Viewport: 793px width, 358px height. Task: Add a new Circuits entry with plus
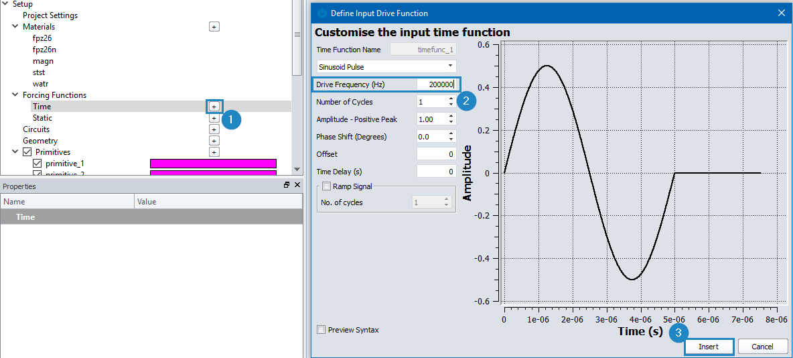(x=214, y=129)
